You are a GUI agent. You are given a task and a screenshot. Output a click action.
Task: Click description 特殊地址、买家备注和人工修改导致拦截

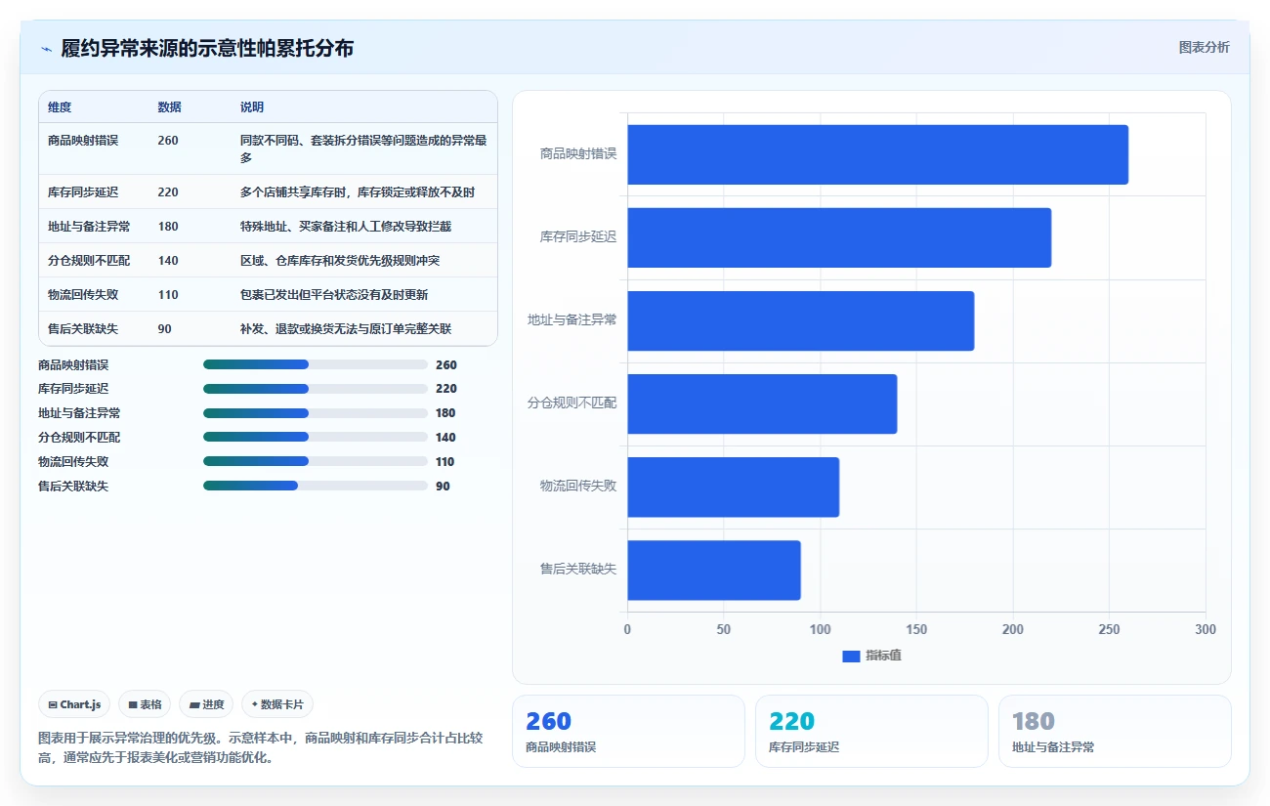[346, 227]
